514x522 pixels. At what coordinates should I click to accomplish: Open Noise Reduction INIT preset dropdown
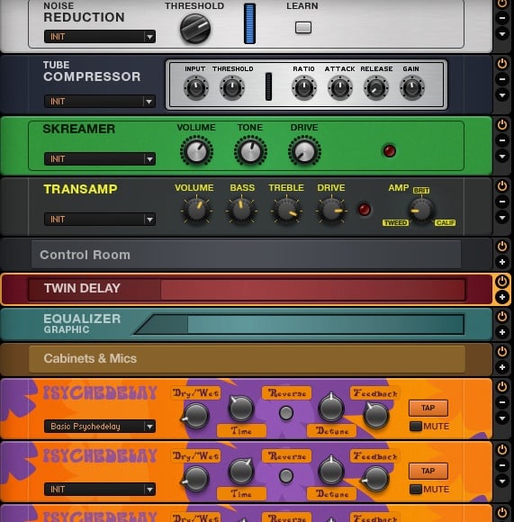pos(100,37)
